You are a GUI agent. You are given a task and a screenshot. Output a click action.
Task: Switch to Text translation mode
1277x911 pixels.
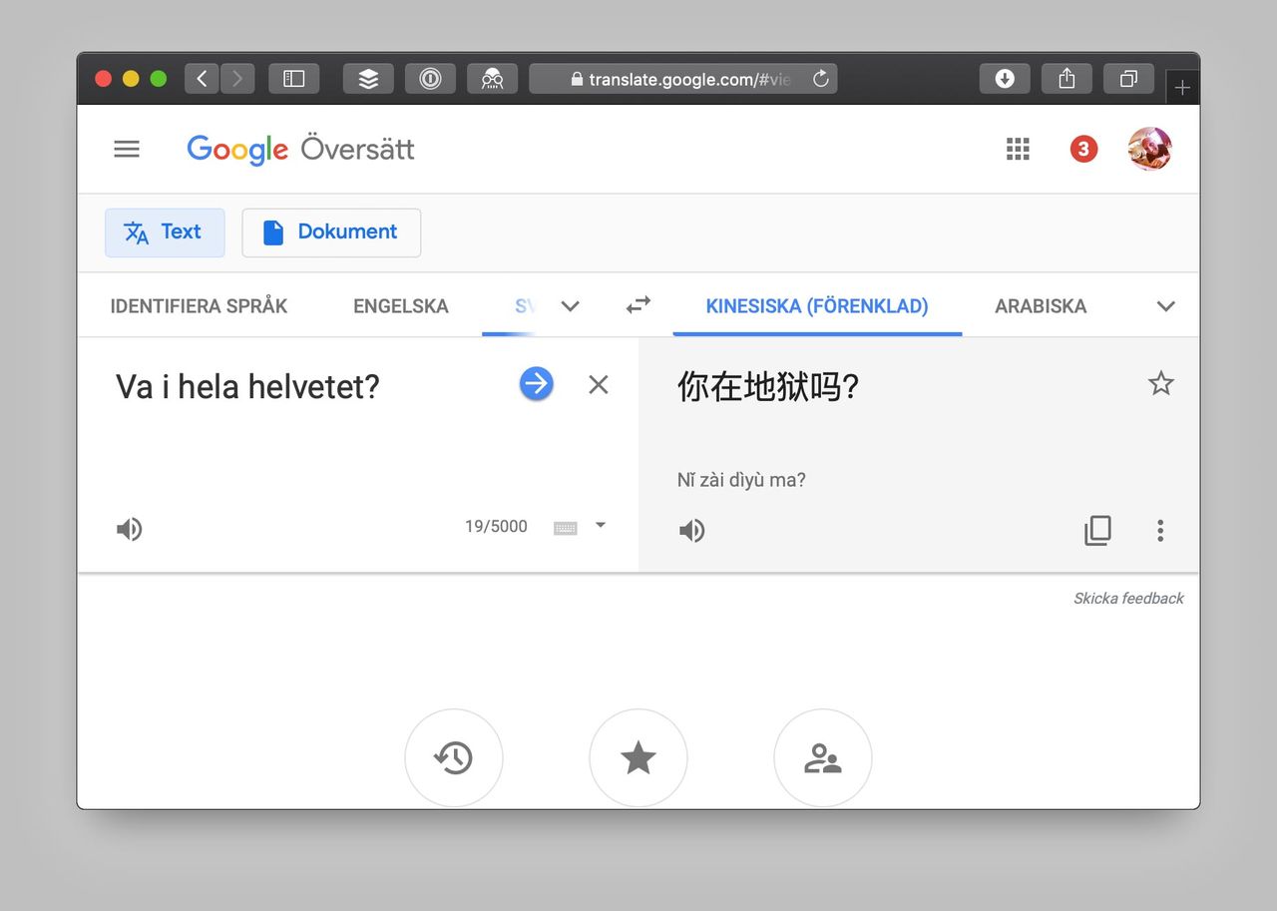(x=165, y=232)
